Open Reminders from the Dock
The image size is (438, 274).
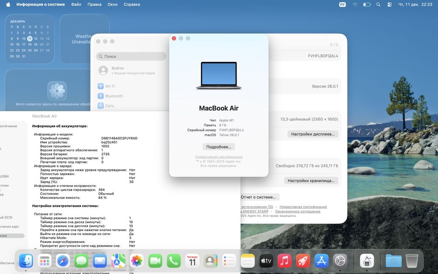[229, 261]
